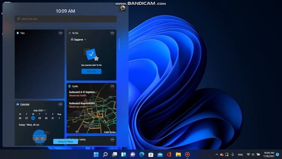282x159 pixels.
Task: Open the Tips widget options menu
Action: tap(61, 33)
